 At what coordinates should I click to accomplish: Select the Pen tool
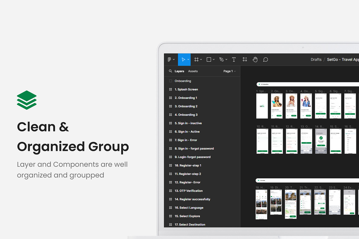coord(221,59)
